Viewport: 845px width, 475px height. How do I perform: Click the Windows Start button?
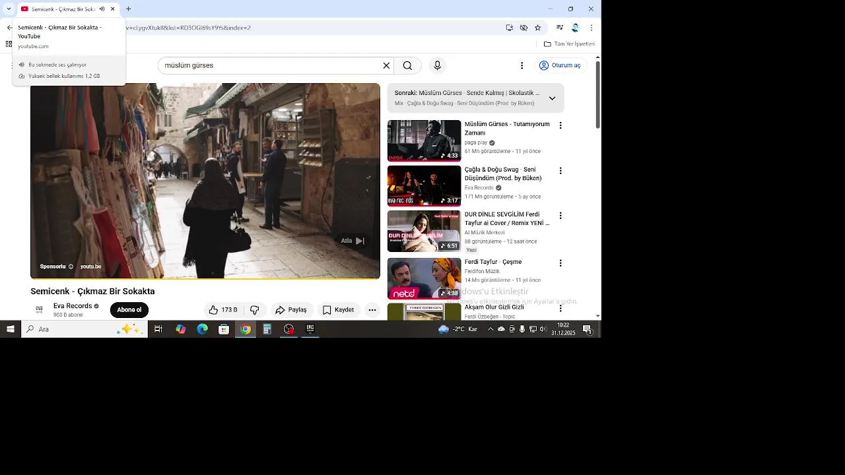click(x=11, y=329)
